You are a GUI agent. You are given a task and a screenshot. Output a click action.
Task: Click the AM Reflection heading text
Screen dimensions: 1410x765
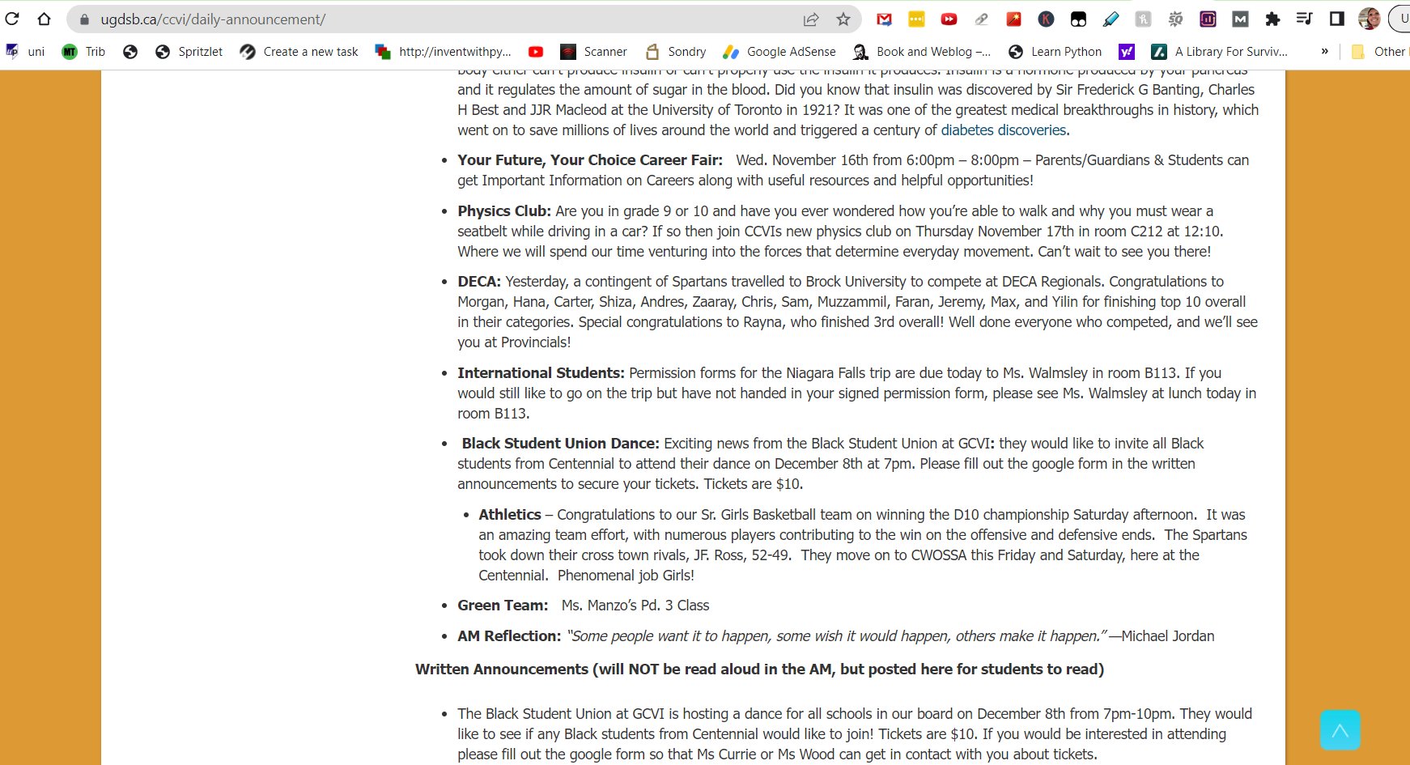coord(509,636)
